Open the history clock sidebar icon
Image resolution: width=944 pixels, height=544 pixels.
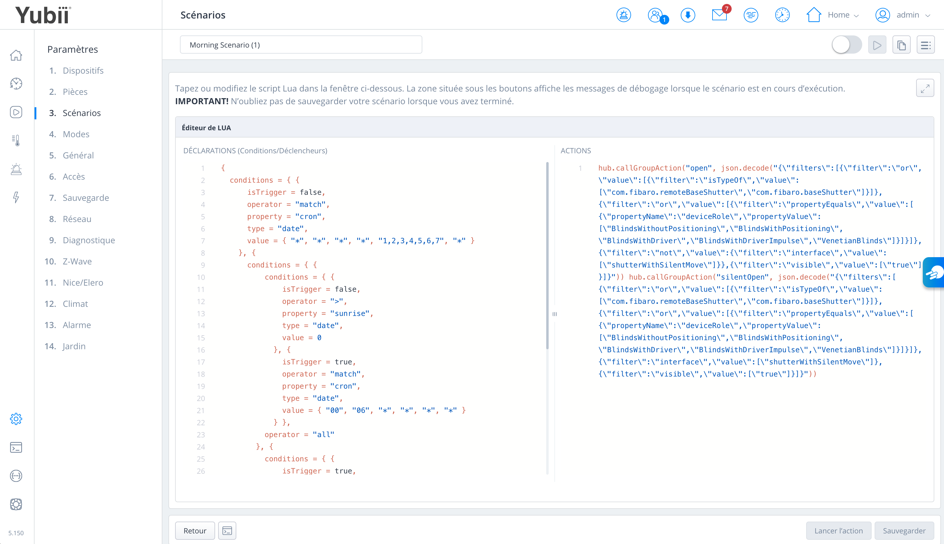(16, 84)
